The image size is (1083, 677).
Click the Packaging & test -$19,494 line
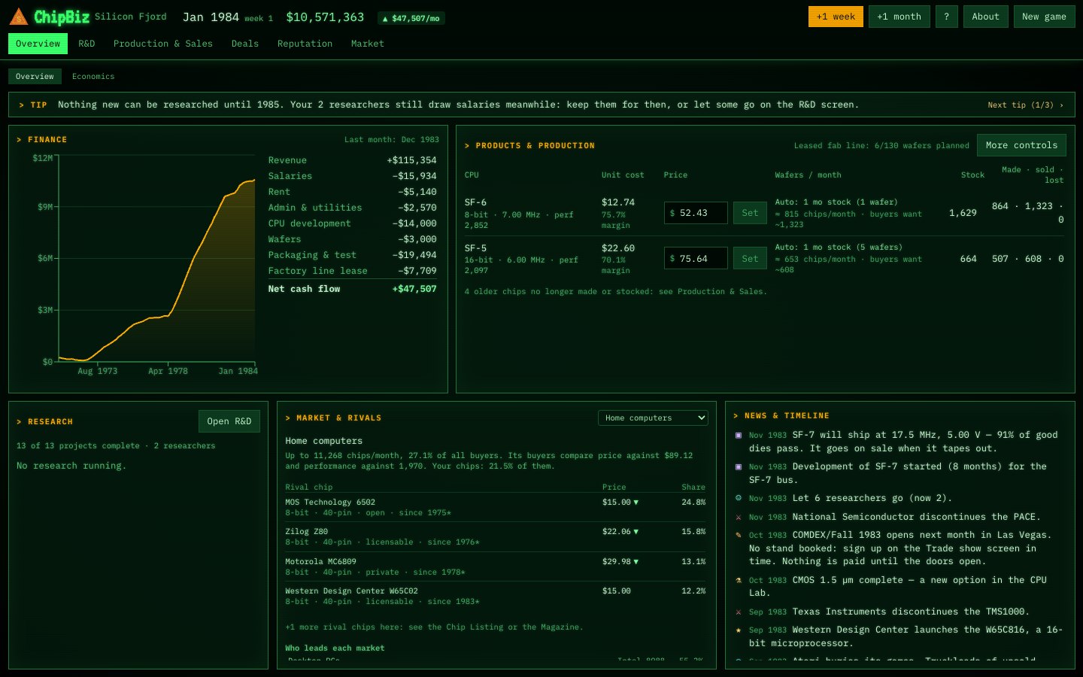pos(352,255)
